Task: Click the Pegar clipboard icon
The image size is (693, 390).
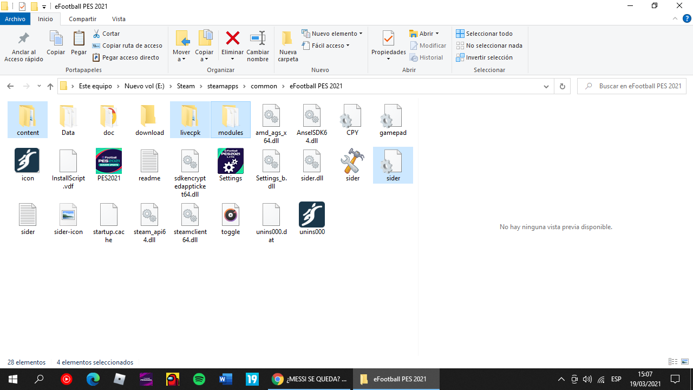Action: pos(79,38)
